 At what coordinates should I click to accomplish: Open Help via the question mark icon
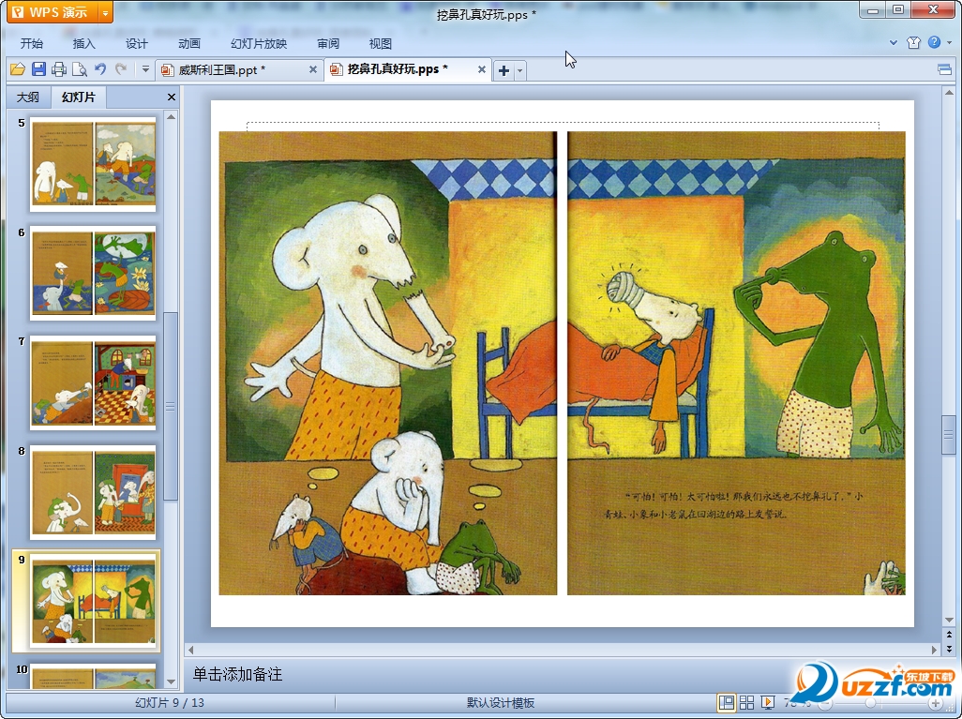pyautogui.click(x=934, y=43)
